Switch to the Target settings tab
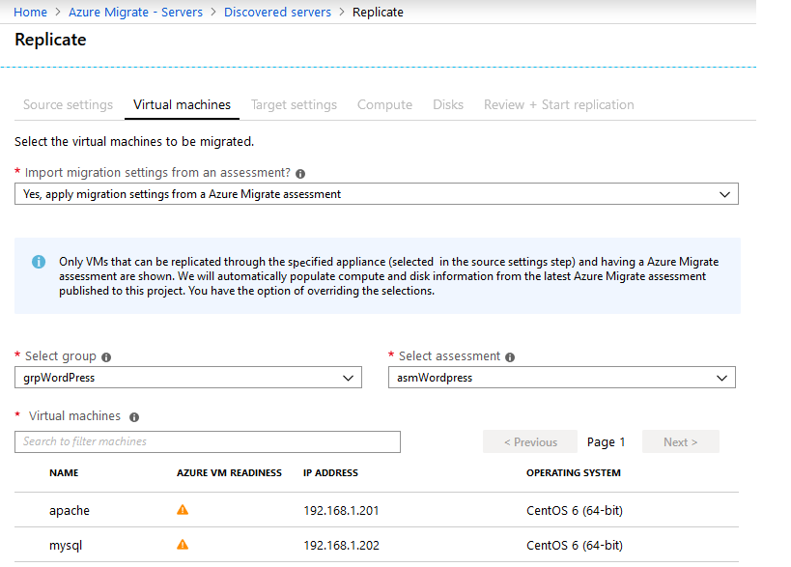This screenshot has width=791, height=567. coord(295,105)
